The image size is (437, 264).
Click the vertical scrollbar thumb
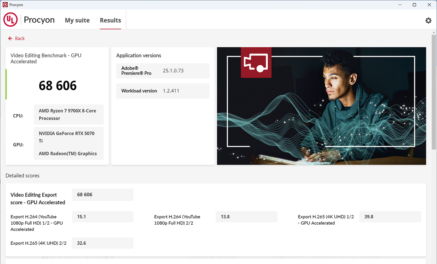(434, 92)
